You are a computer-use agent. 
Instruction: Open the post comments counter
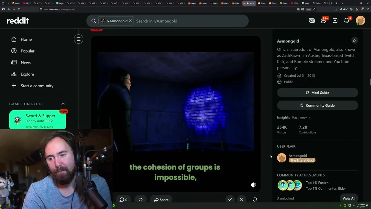pyautogui.click(x=123, y=200)
